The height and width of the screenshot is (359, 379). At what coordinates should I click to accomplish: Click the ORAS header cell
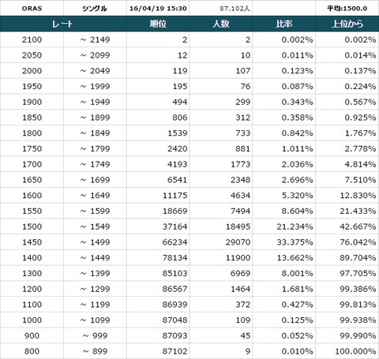32,8
